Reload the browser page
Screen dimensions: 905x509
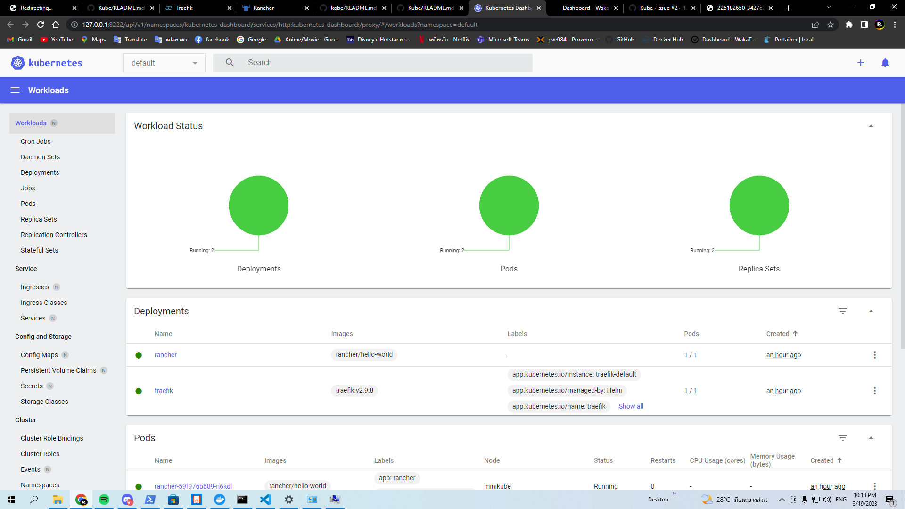41,25
